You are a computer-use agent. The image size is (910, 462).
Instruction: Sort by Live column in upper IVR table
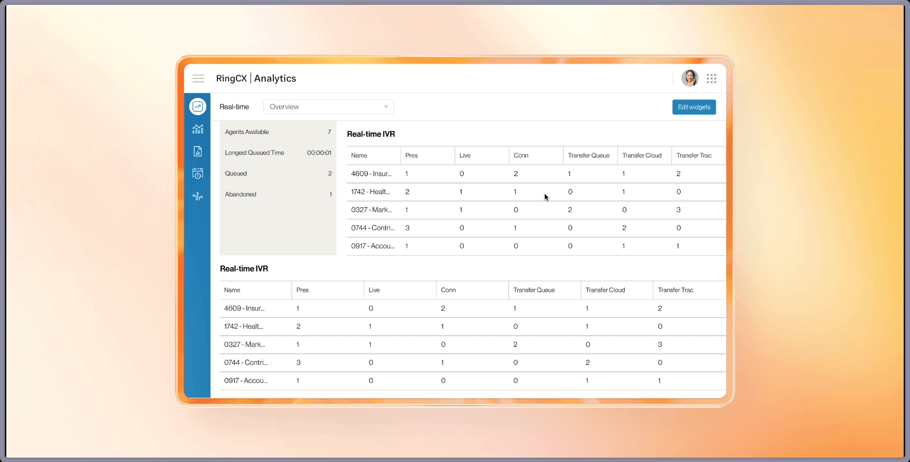coord(482,155)
